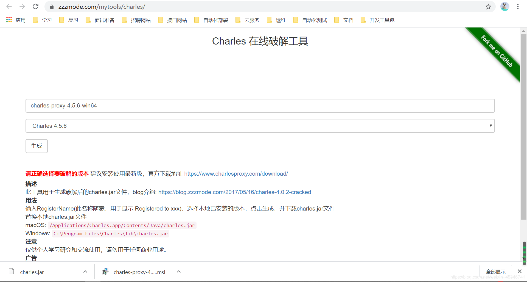Screen dimensions: 527x282
Task: Expand options for charles.jar download
Action: pyautogui.click(x=85, y=272)
